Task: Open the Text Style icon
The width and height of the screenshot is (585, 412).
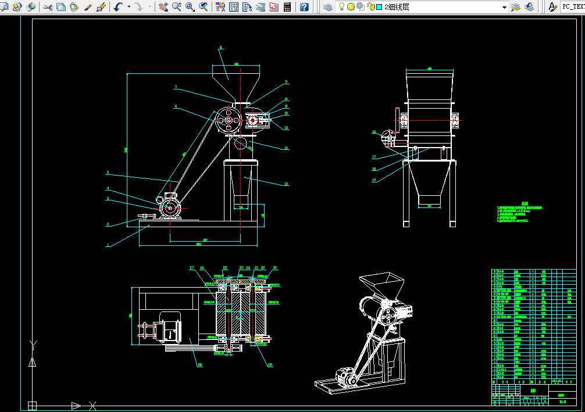Action: (x=552, y=7)
